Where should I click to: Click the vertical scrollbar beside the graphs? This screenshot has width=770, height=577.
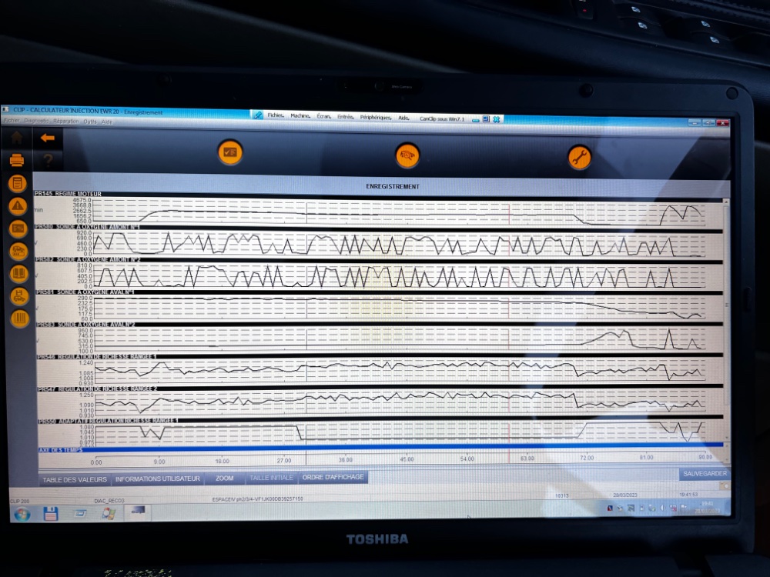click(x=727, y=323)
